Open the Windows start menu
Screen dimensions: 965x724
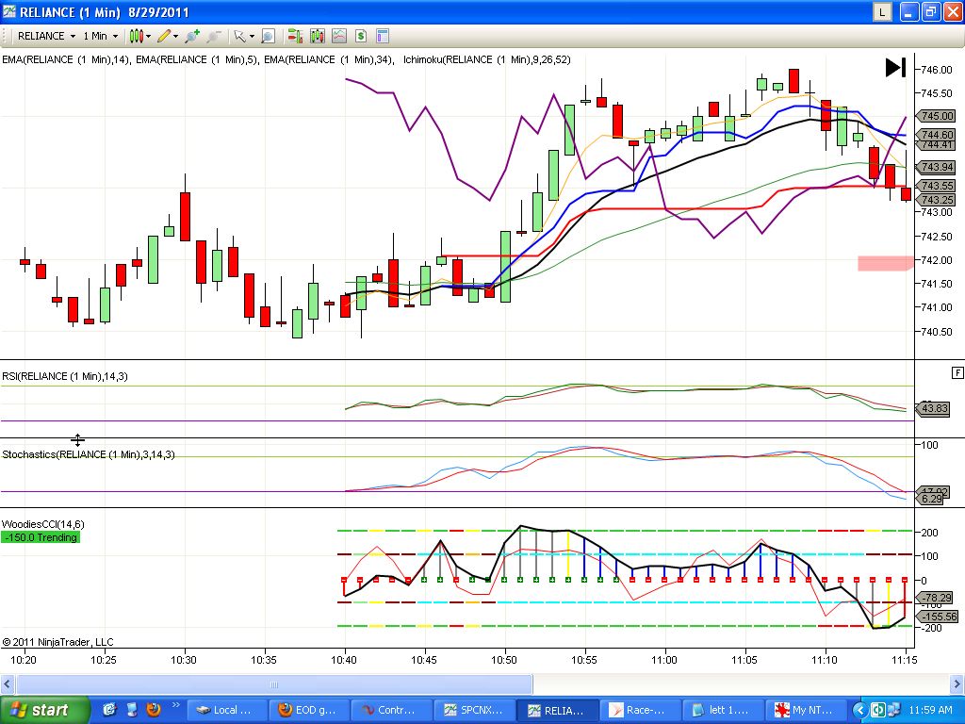44,710
